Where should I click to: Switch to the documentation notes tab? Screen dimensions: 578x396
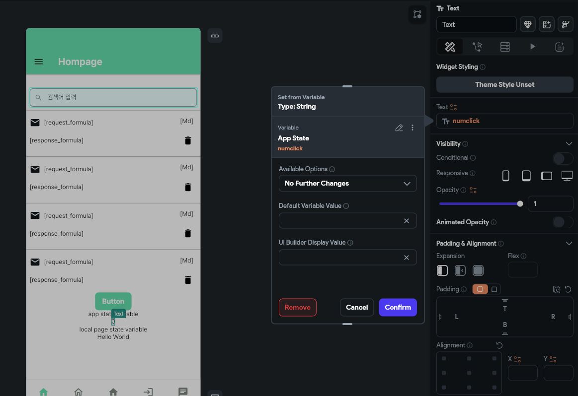tap(560, 47)
